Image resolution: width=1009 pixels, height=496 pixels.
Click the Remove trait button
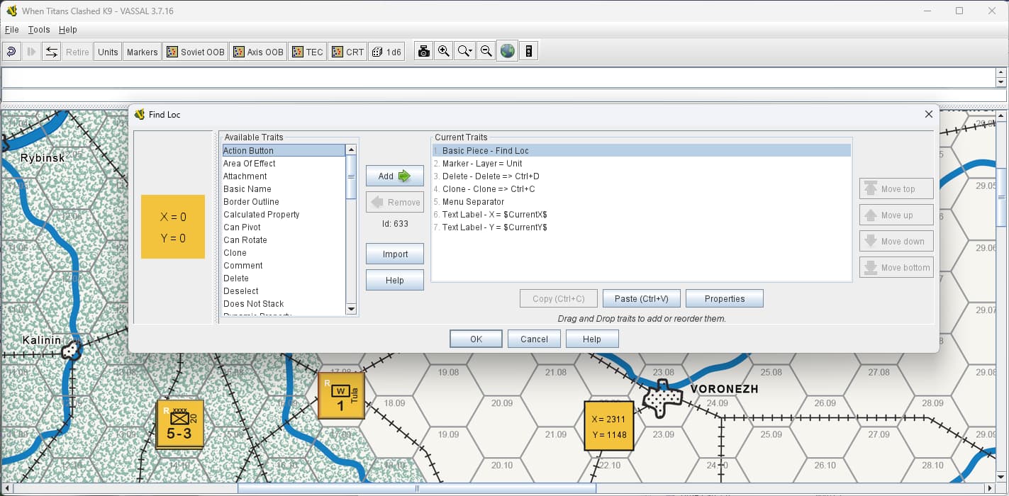tap(395, 203)
